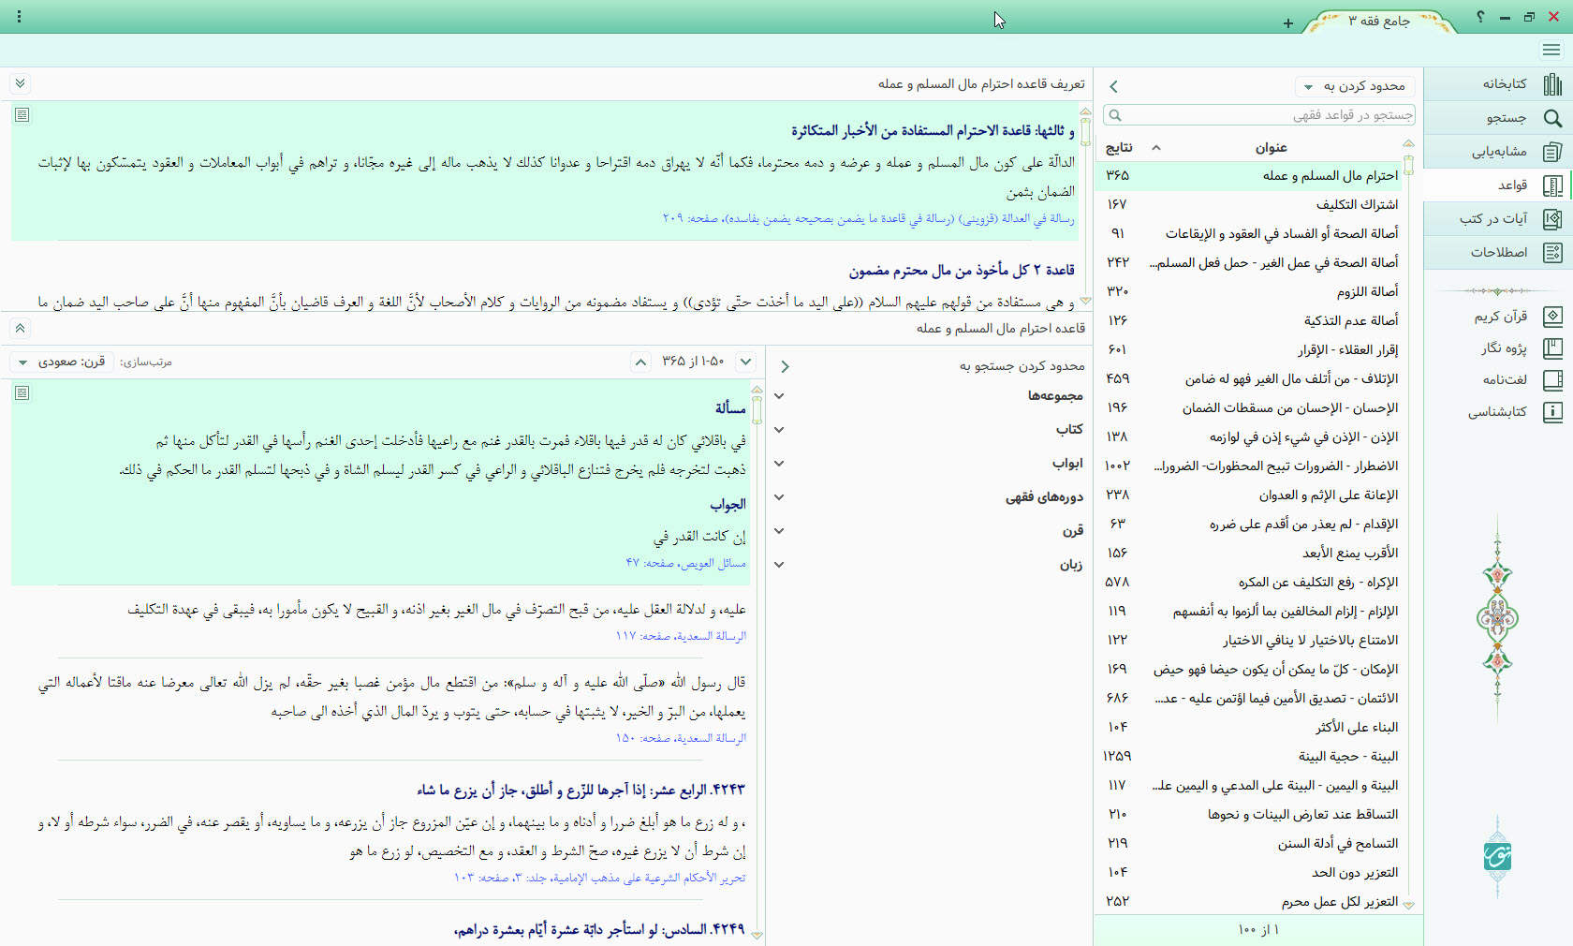This screenshot has height=946, width=1573.
Task: Open source link الرسالة السعدية صفحه ۱۱۷
Action: 681,636
